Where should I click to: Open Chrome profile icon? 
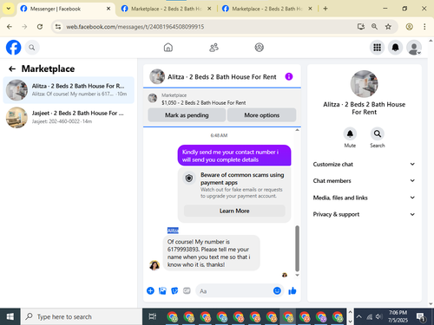[409, 27]
